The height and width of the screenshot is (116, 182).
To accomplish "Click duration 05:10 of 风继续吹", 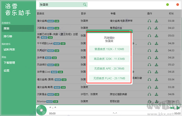I will tap(171, 65).
